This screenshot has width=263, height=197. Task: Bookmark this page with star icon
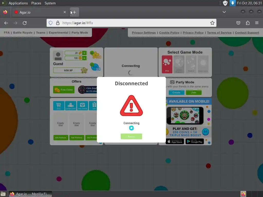[x=212, y=23]
